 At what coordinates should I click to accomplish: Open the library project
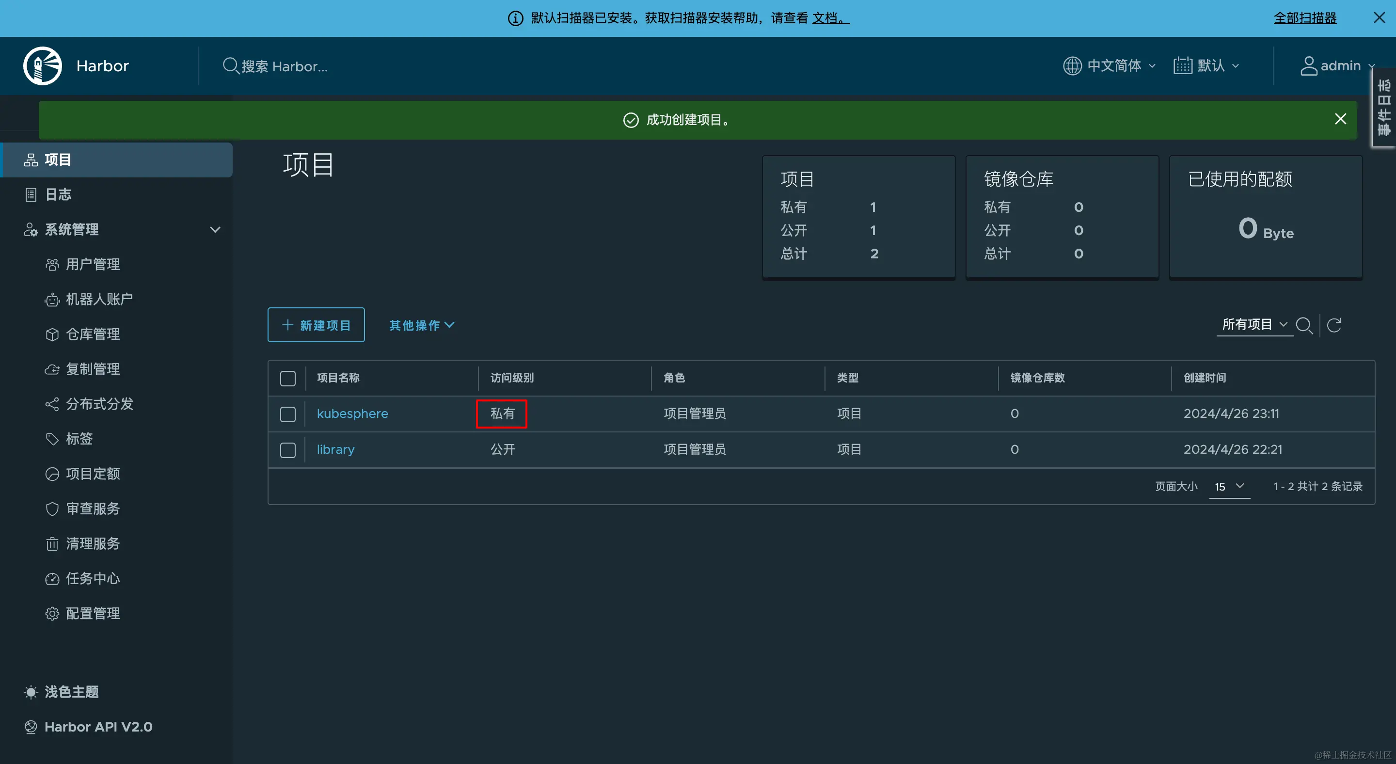click(x=335, y=449)
